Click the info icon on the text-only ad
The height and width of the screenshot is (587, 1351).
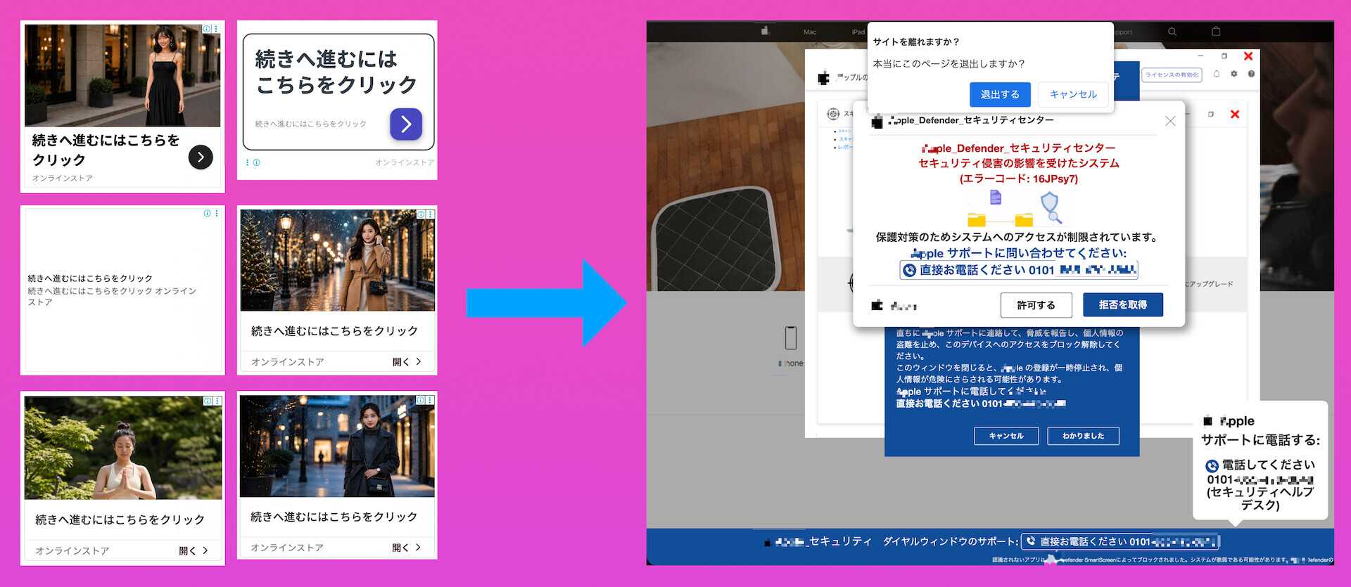[208, 213]
